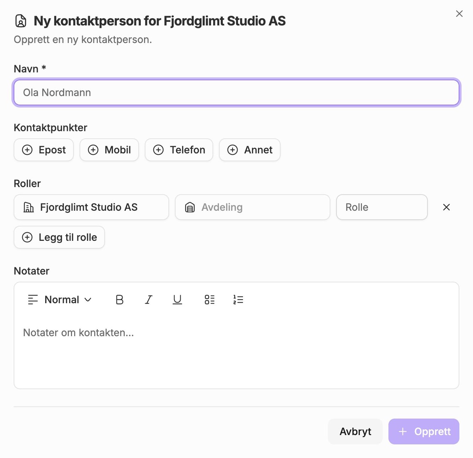Toggle bold formatting in notes

(x=120, y=300)
